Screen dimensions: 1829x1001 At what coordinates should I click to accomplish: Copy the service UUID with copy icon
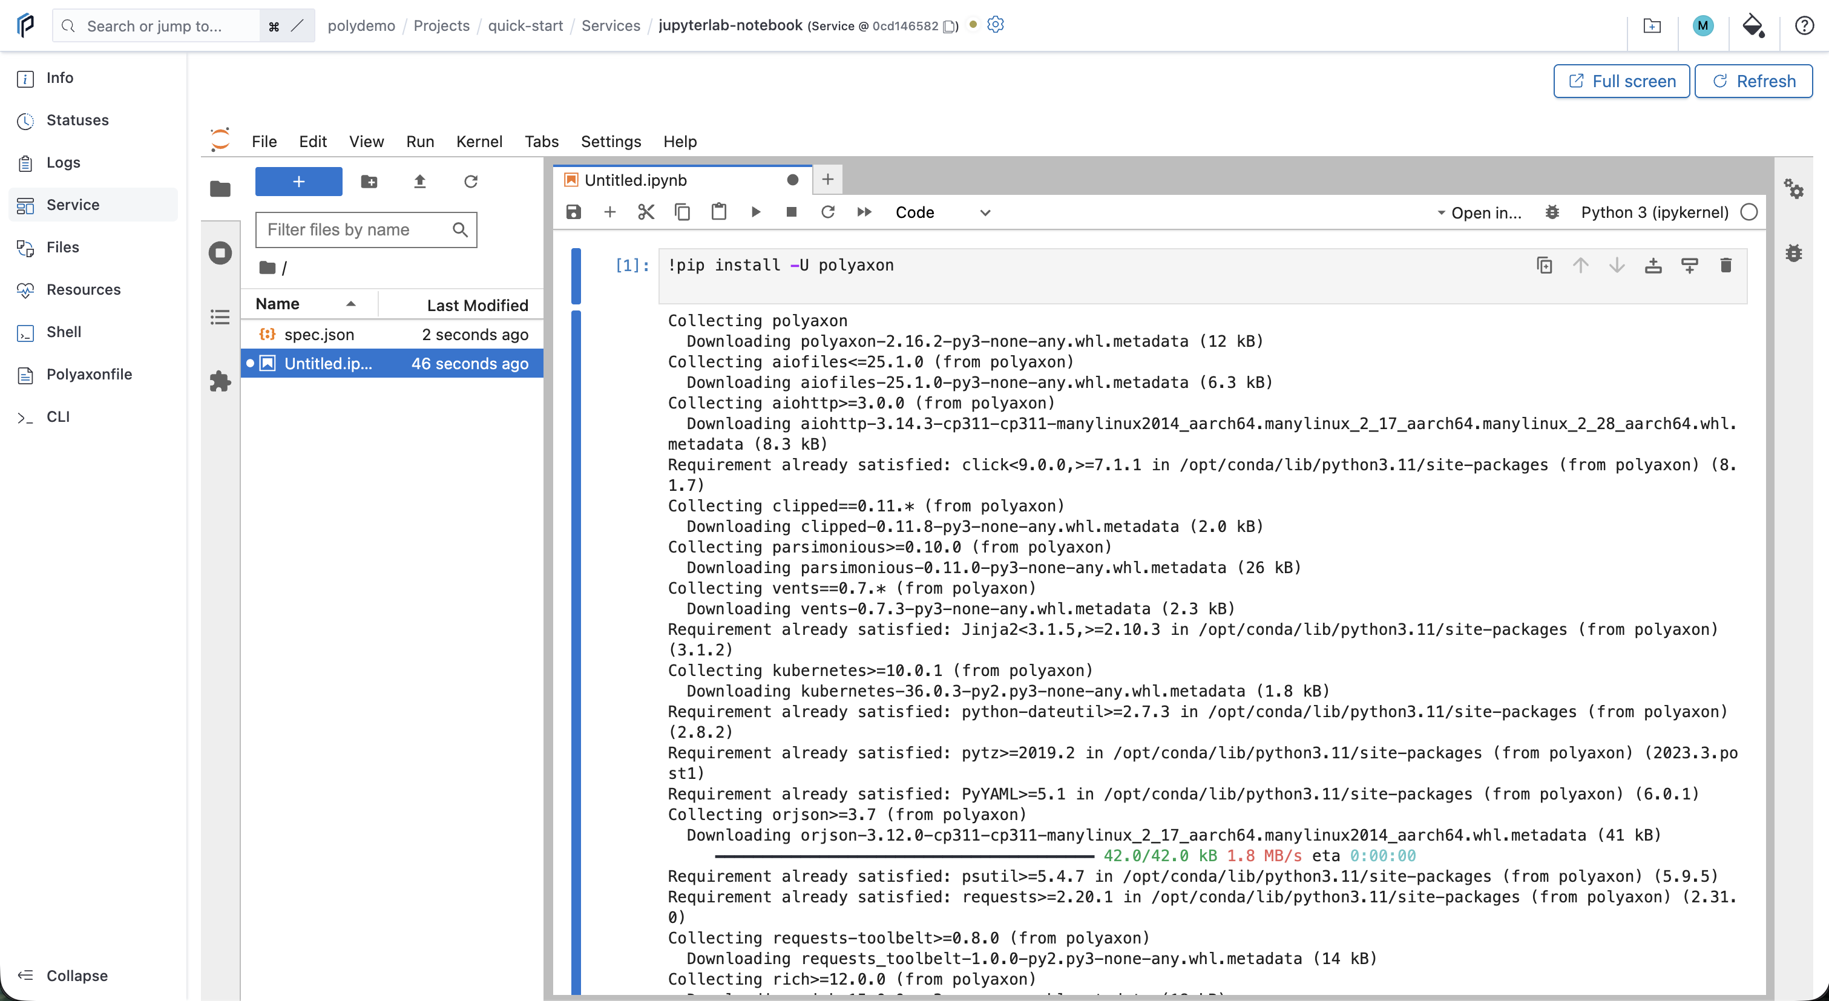(x=948, y=26)
